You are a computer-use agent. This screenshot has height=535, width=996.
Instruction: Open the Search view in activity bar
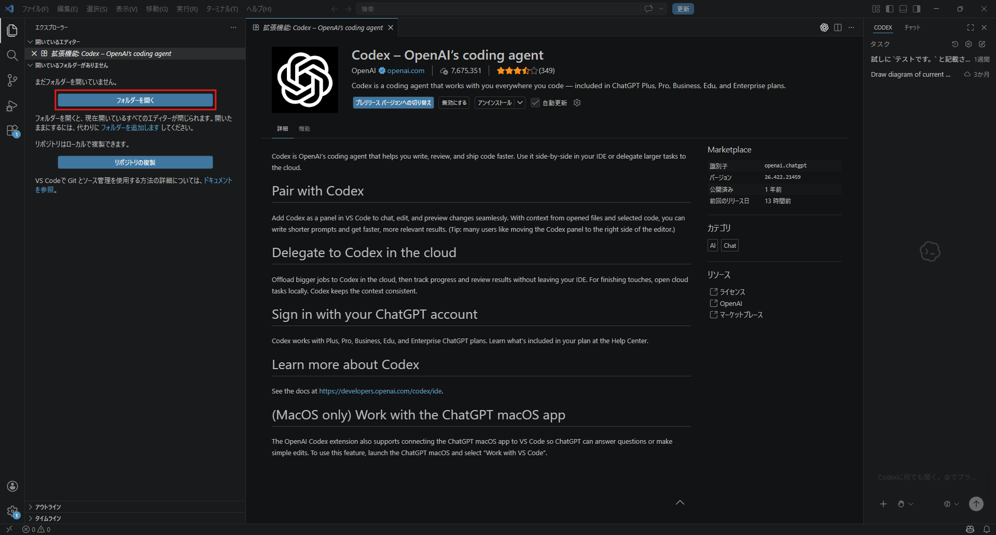(x=12, y=55)
